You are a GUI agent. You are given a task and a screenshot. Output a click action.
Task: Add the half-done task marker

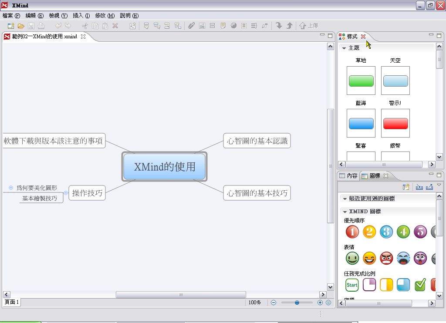386,285
